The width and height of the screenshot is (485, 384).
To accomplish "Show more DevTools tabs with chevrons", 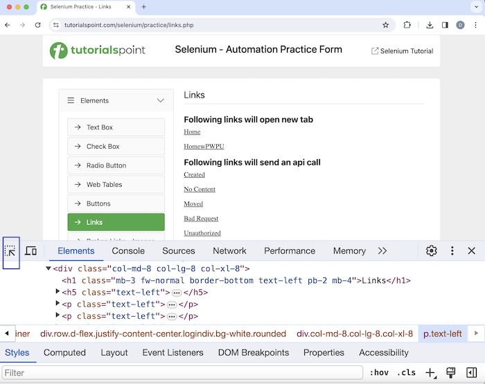I will pos(382,251).
